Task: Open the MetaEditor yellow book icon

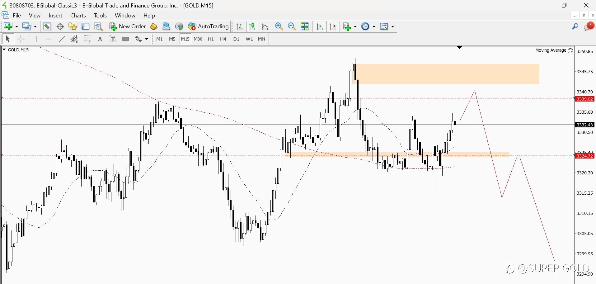Action: coord(153,26)
